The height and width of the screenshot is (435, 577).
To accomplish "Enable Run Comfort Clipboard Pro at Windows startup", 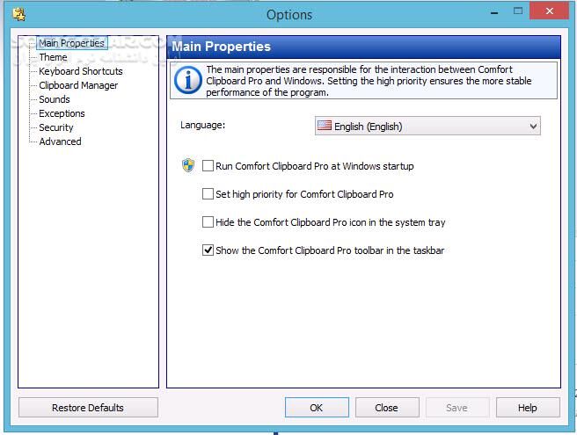I will 208,166.
